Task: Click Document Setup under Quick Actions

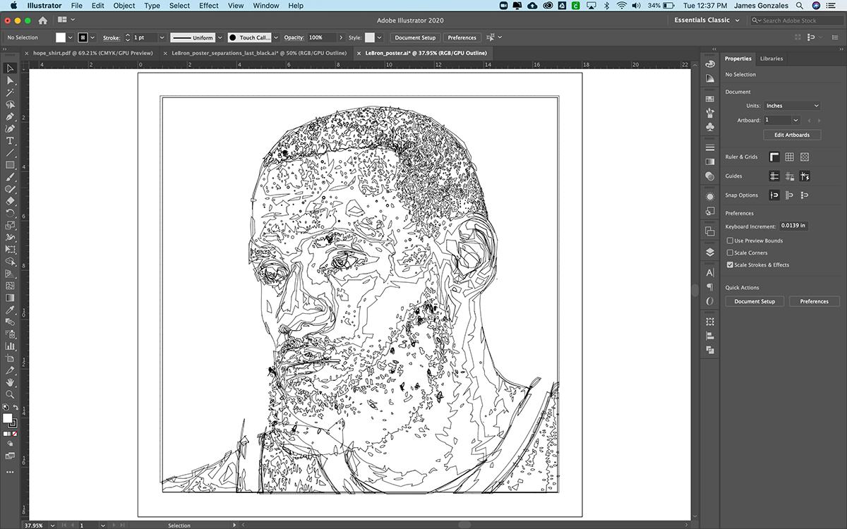Action: (x=755, y=301)
